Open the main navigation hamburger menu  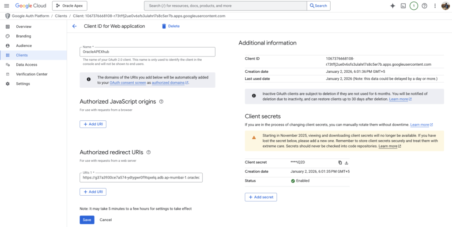click(6, 6)
